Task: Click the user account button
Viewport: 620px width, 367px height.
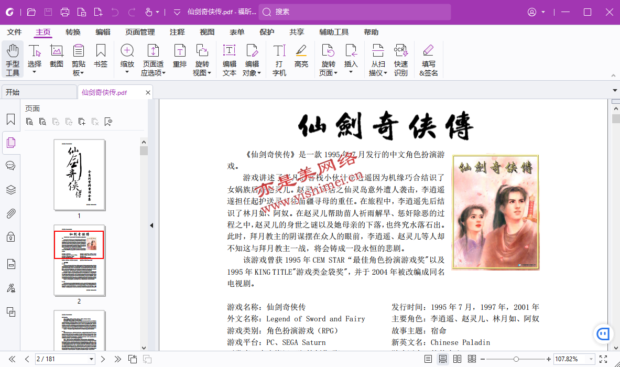Action: coord(532,12)
